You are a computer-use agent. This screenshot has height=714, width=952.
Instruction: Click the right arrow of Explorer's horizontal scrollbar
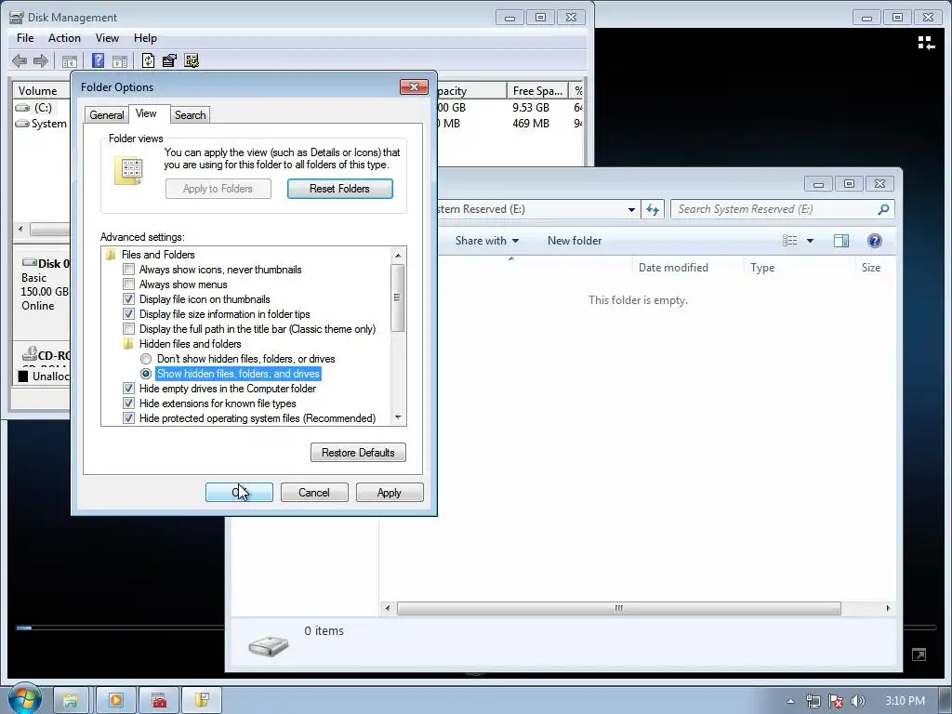tap(888, 608)
